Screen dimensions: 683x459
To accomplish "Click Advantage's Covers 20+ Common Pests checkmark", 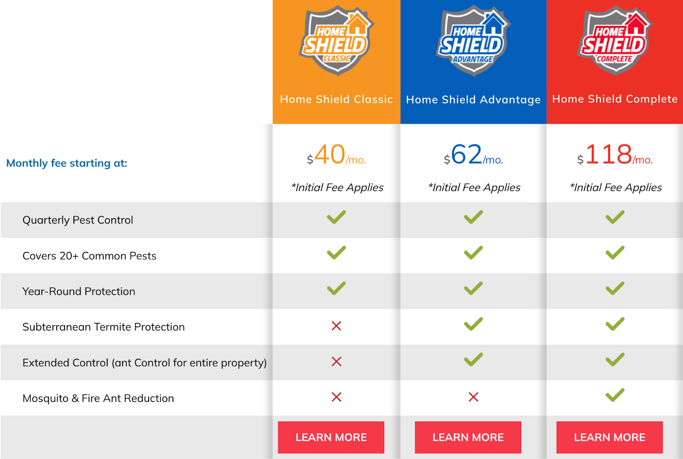I will coord(473,253).
